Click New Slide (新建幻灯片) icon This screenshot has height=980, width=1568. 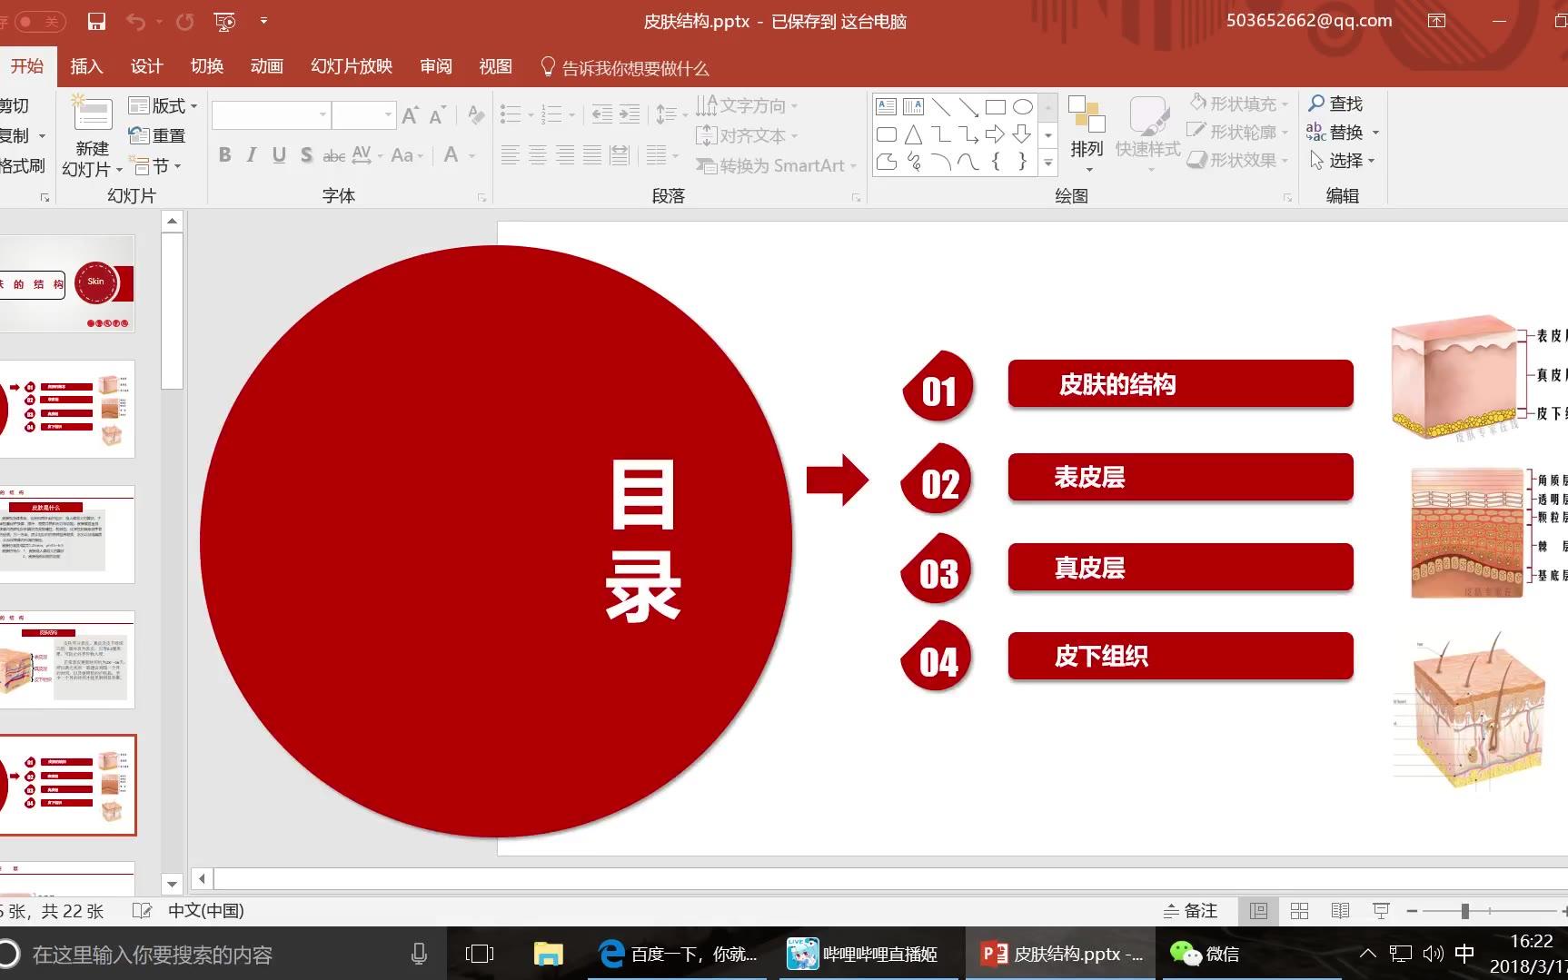(x=93, y=116)
